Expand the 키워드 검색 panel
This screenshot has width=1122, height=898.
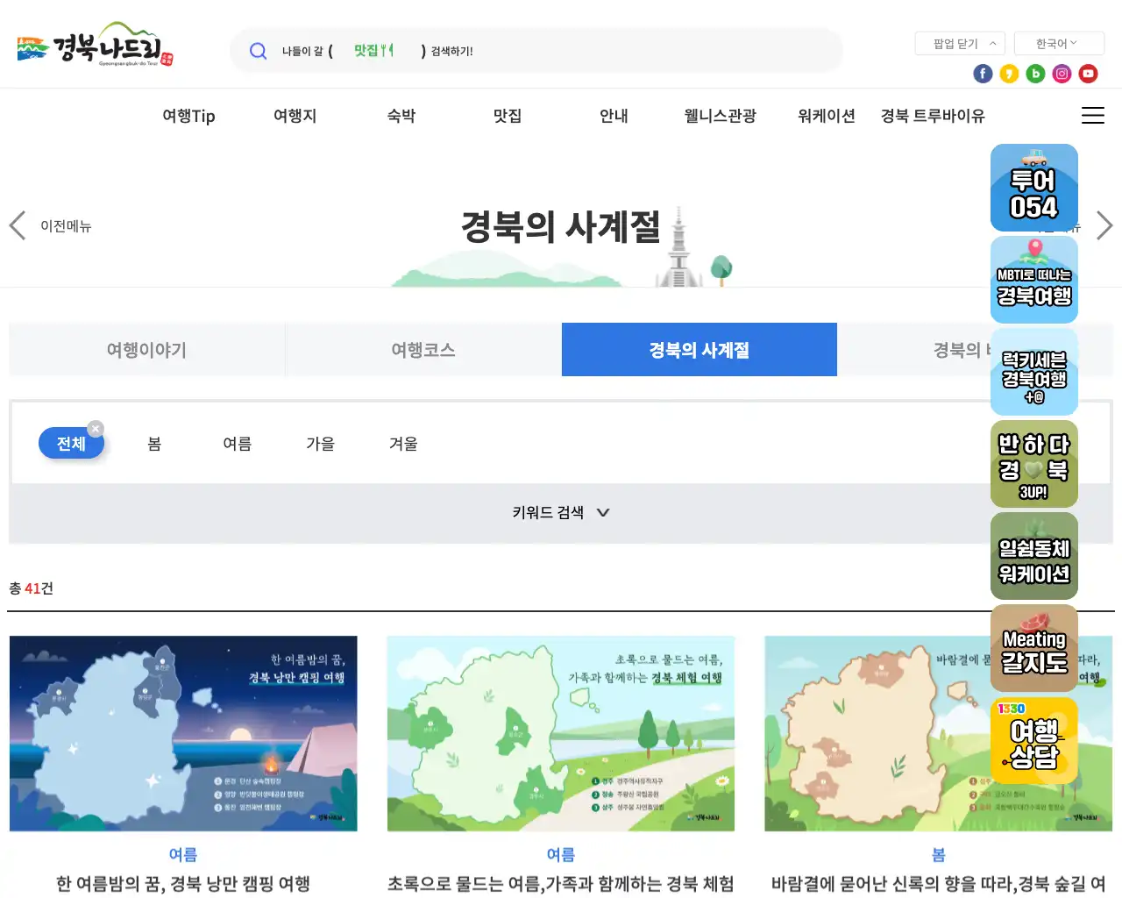pyautogui.click(x=561, y=512)
